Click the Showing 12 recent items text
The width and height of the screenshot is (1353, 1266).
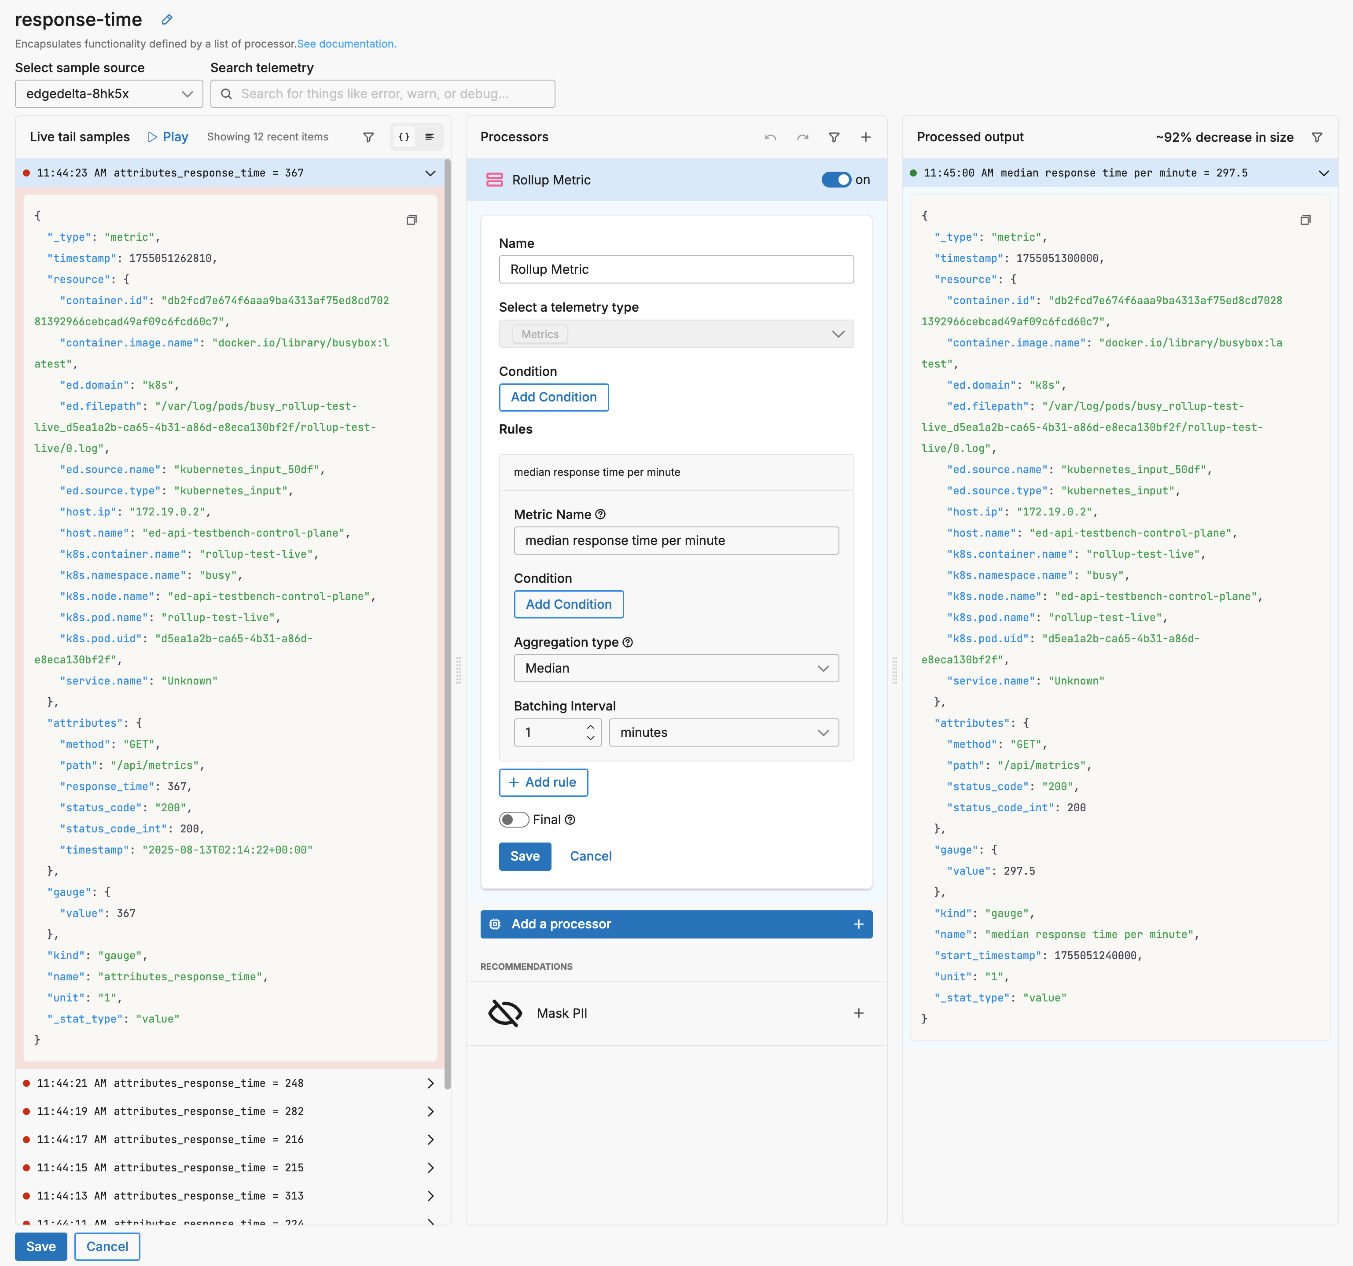click(268, 137)
